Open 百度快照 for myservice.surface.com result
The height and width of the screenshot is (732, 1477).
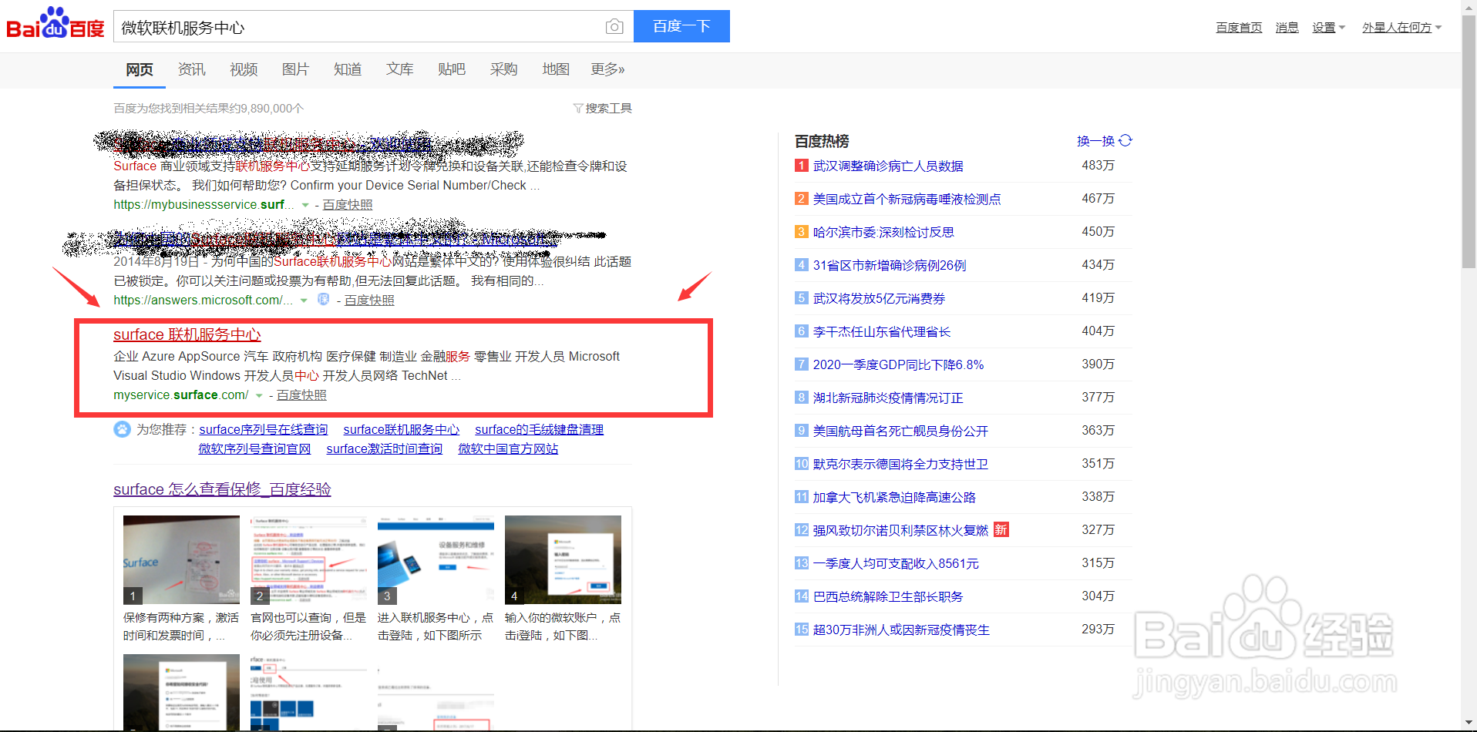pos(301,395)
